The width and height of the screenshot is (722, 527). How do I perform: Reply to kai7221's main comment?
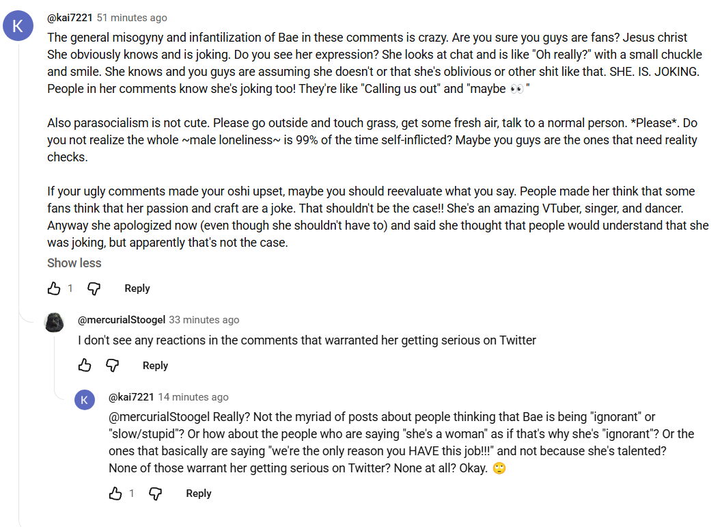click(137, 288)
